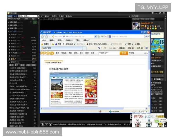The height and width of the screenshot is (139, 174).
Task: Open the PPS 服务 menu
Action: 69,16
